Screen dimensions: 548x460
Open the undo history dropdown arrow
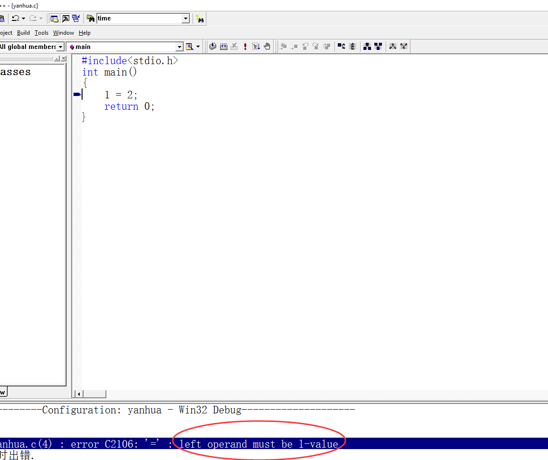click(x=23, y=19)
